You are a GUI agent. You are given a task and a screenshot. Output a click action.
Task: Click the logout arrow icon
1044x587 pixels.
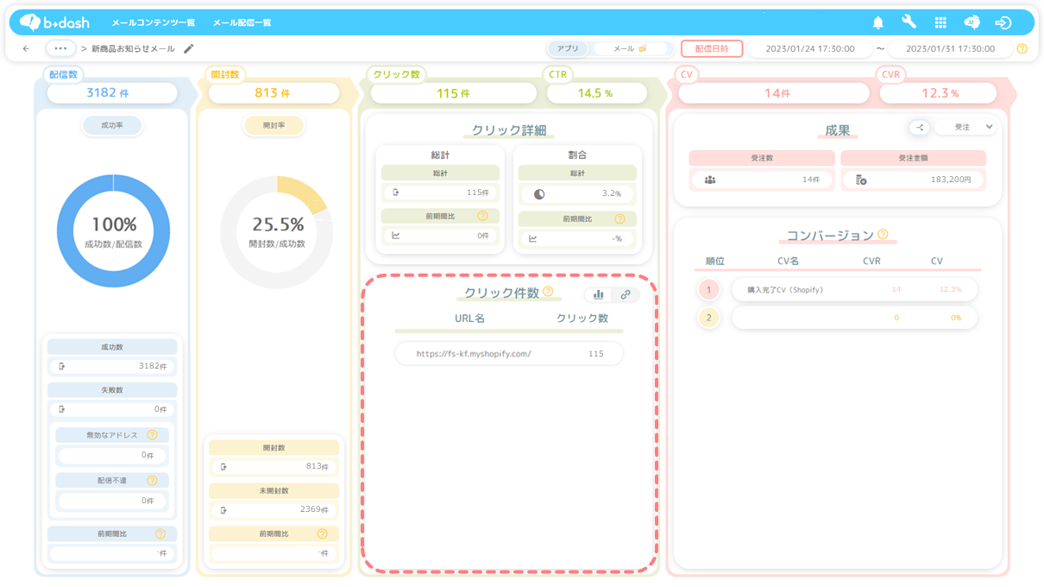click(1003, 22)
